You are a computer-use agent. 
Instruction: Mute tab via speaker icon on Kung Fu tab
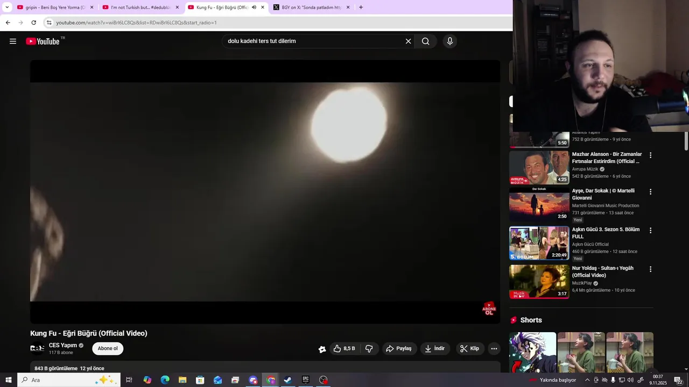(x=254, y=8)
